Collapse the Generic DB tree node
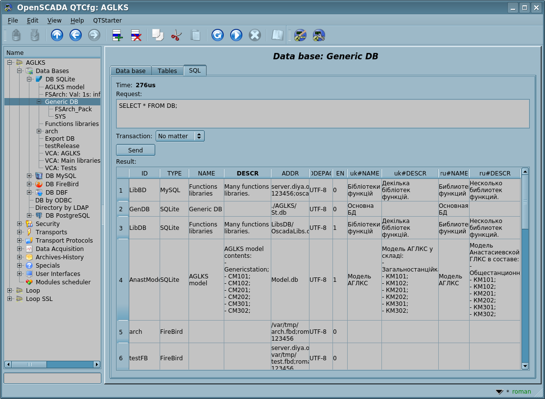 pos(39,102)
